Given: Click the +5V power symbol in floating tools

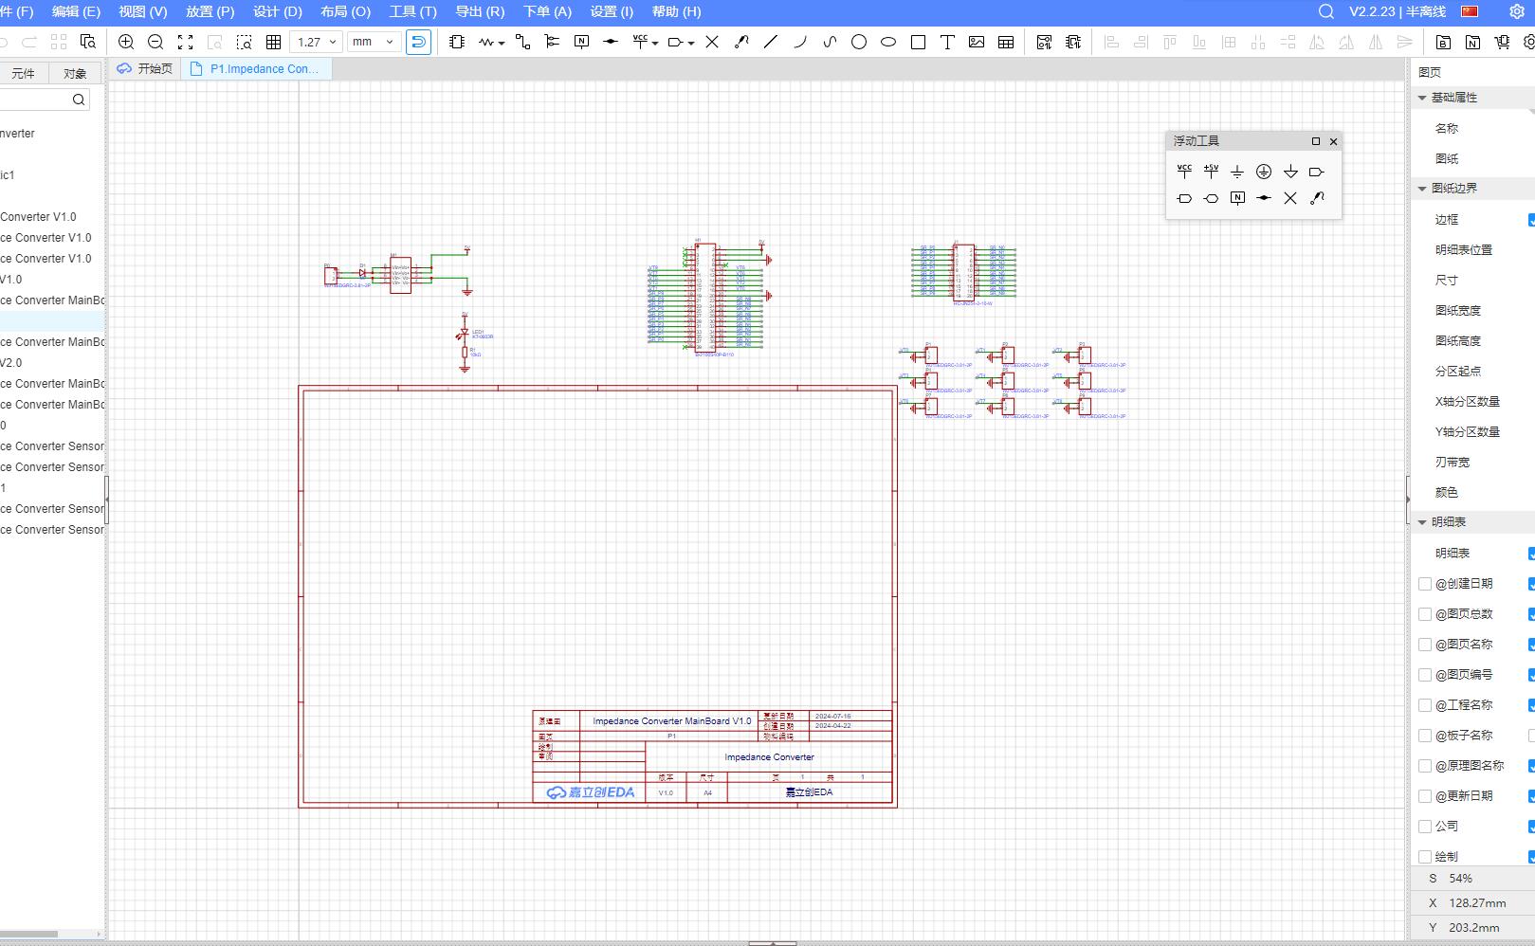Looking at the screenshot, I should pos(1211,172).
